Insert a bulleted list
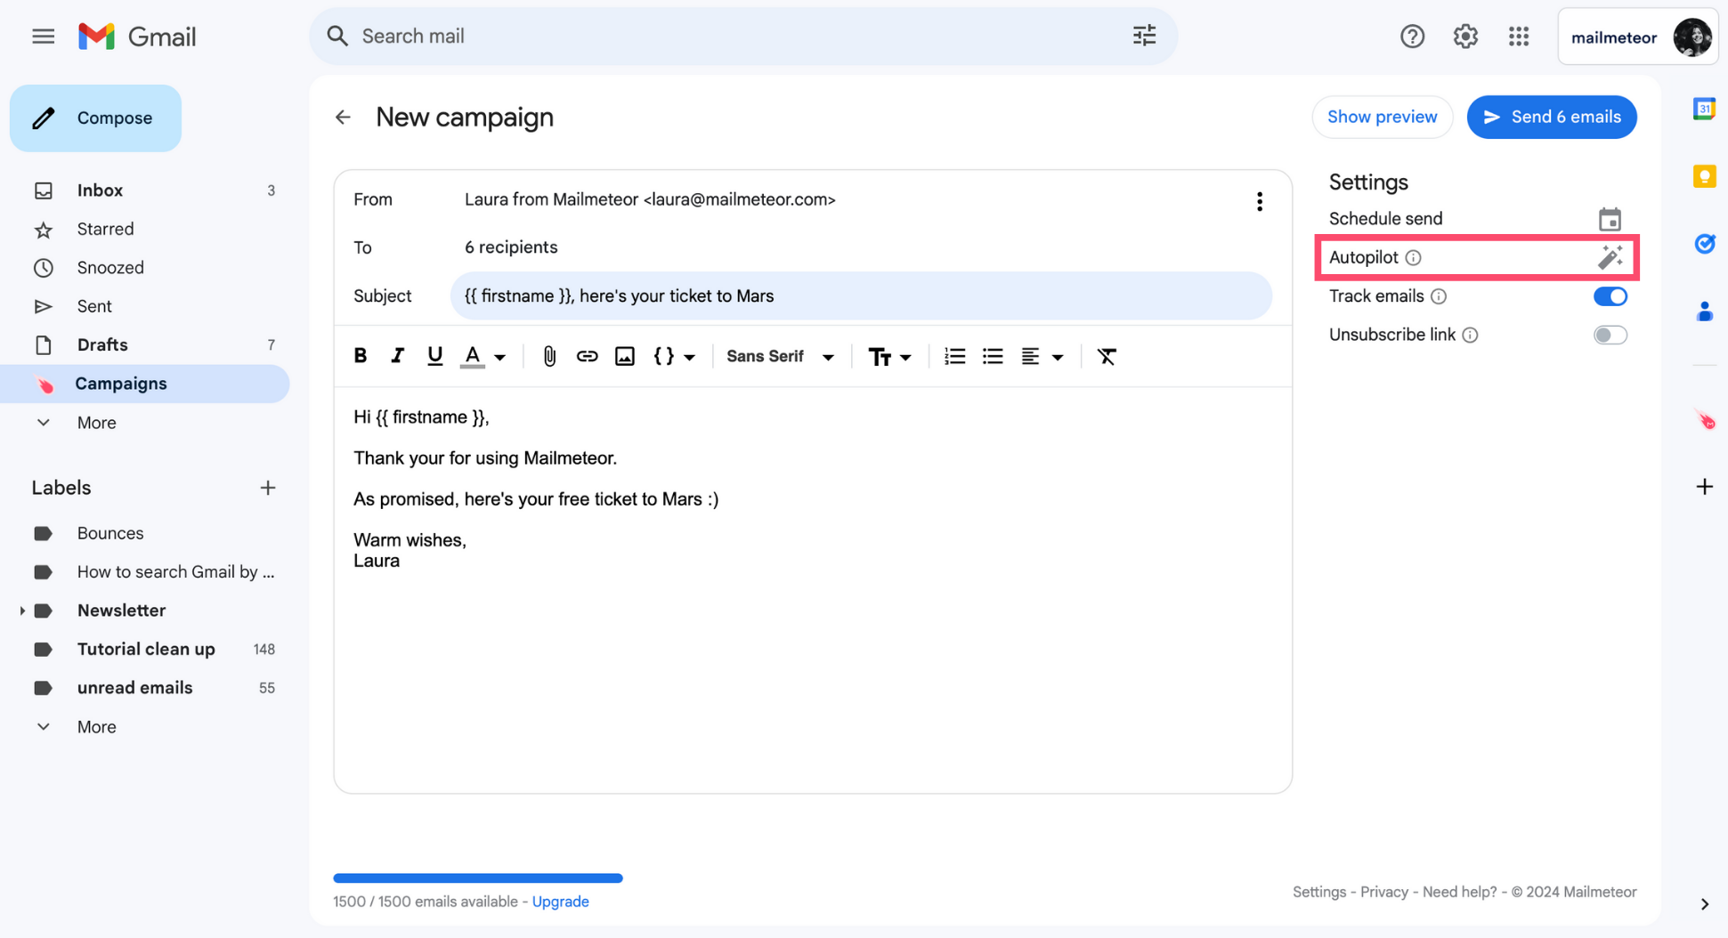The image size is (1728, 938). click(993, 356)
